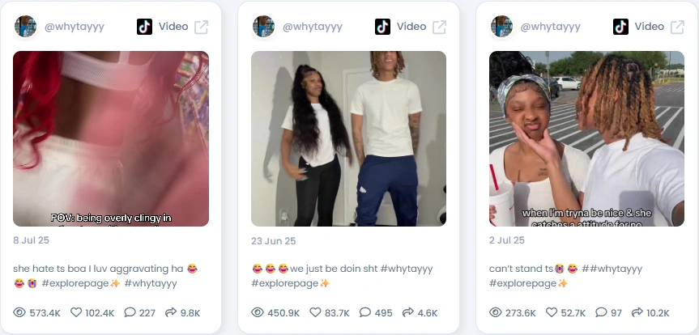699x335 pixels.
Task: Click share arrow icon beside 10.2K
Action: pos(637,312)
